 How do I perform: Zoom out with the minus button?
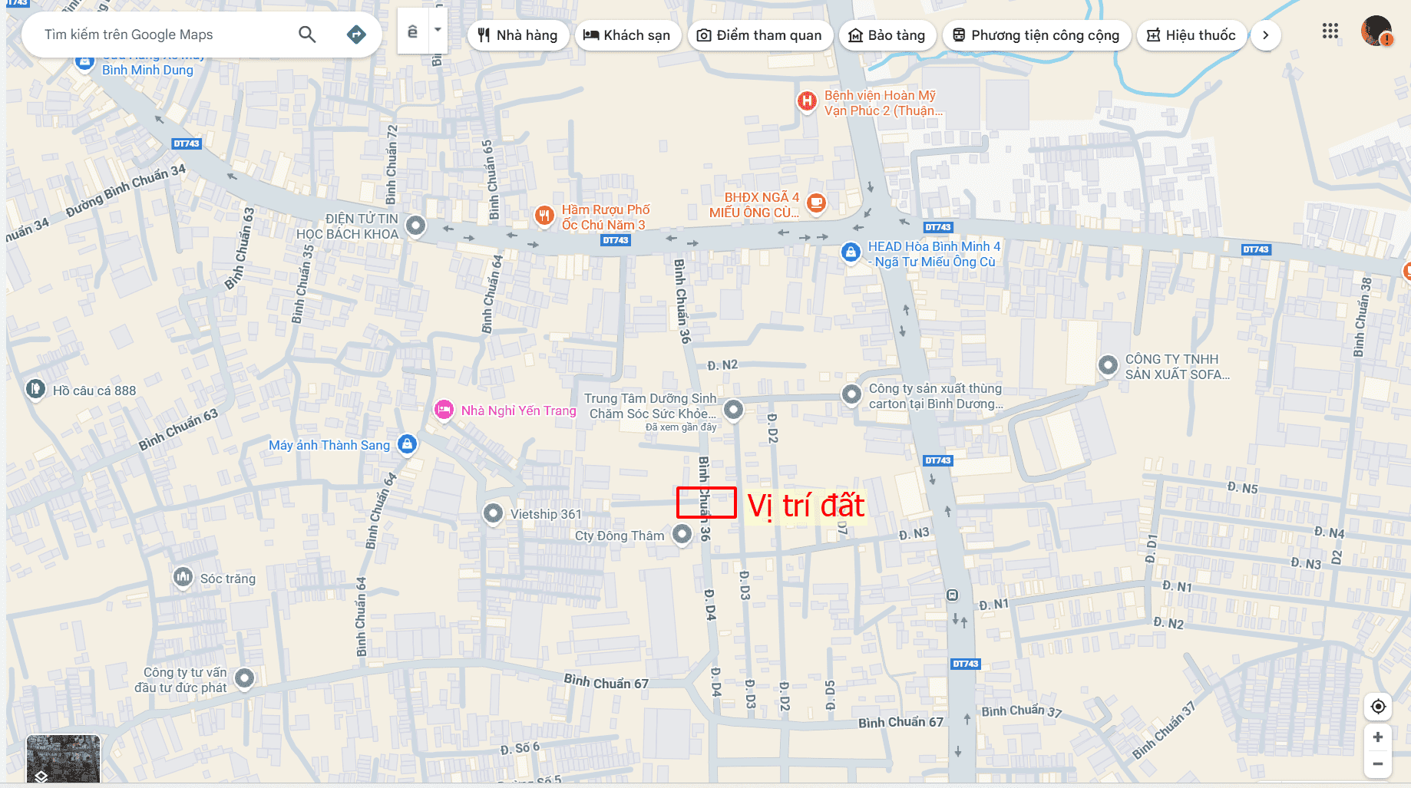pos(1378,764)
